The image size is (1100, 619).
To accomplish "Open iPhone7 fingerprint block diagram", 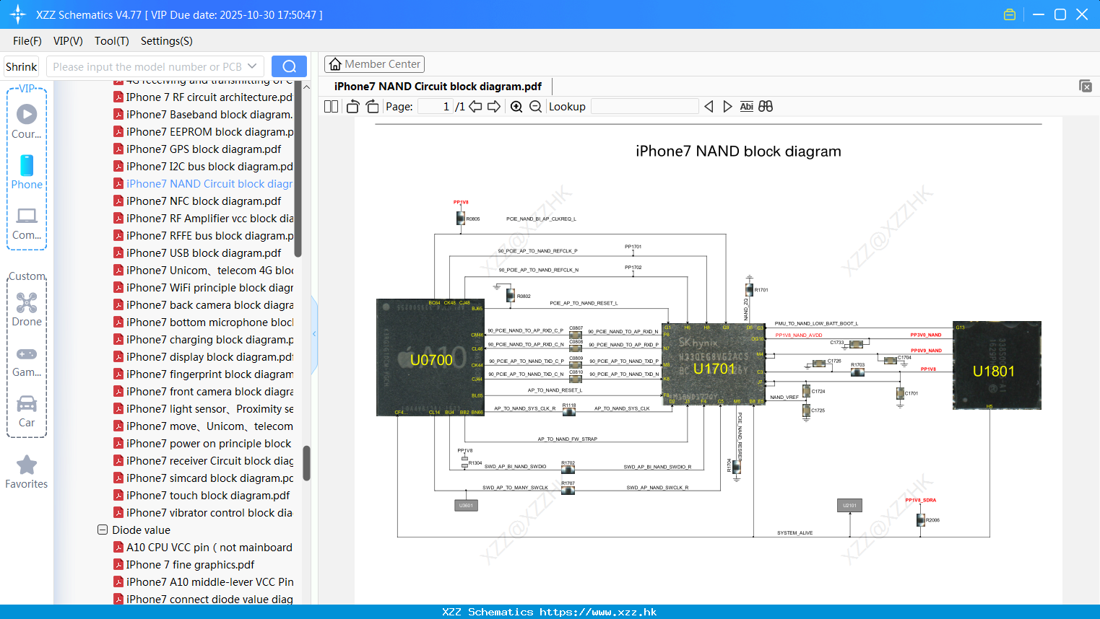I will pyautogui.click(x=203, y=374).
